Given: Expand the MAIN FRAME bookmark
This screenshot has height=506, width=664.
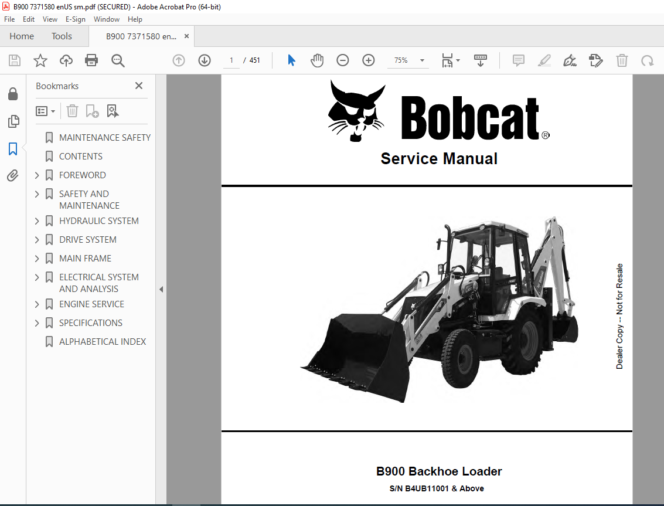Looking at the screenshot, I should (x=37, y=259).
